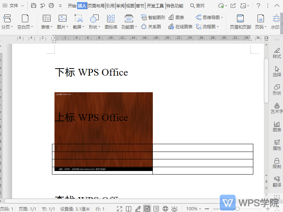
Task: Click the zoom out minus button
Action: click(207, 209)
